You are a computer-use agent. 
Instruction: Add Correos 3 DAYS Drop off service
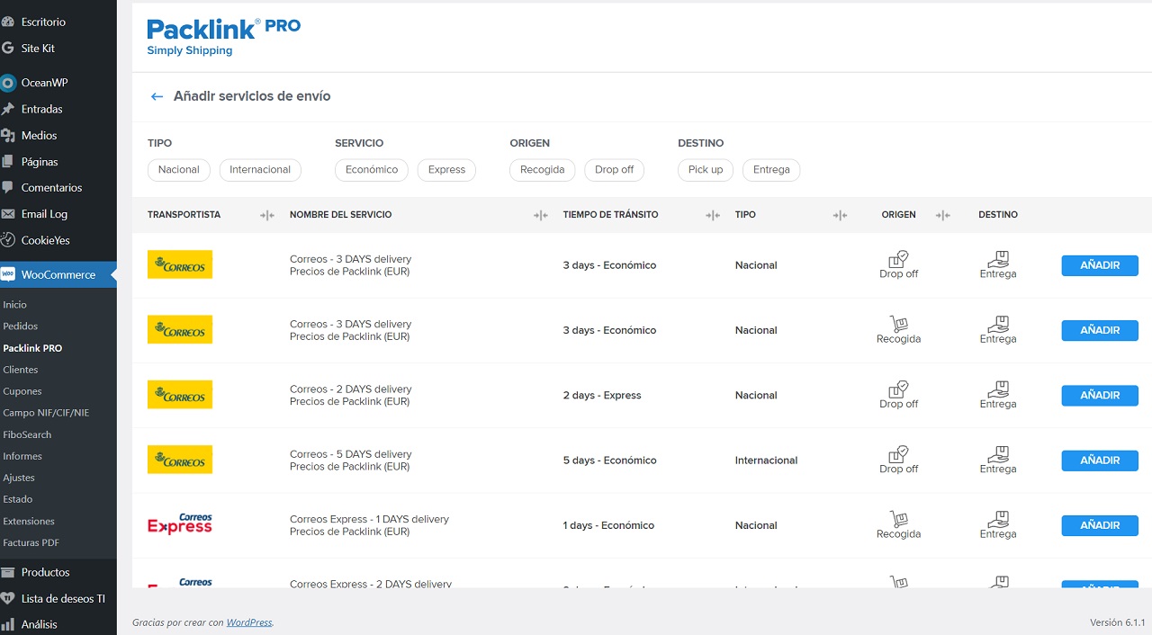click(x=1100, y=265)
